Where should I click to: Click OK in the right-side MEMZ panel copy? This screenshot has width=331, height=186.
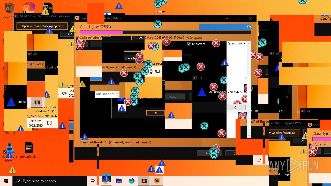click(302, 141)
